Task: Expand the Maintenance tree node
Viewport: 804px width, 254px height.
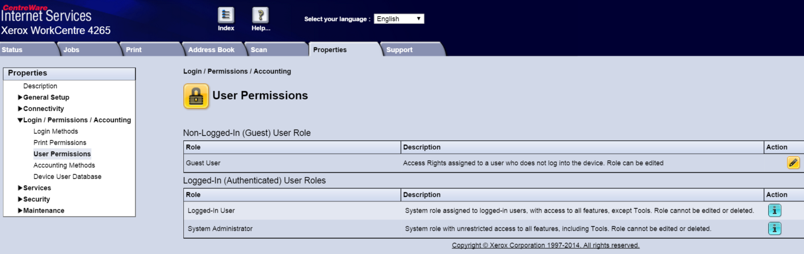Action: click(20, 210)
